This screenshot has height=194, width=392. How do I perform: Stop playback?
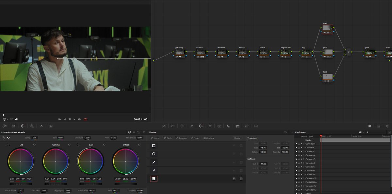[x=70, y=119]
